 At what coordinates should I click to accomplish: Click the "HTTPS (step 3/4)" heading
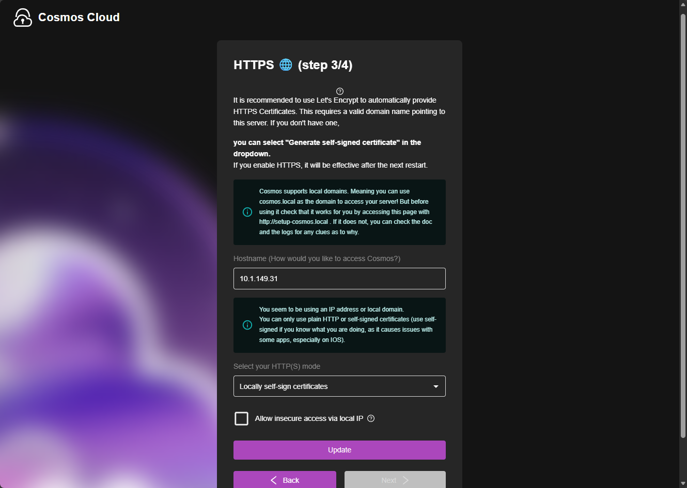click(293, 65)
